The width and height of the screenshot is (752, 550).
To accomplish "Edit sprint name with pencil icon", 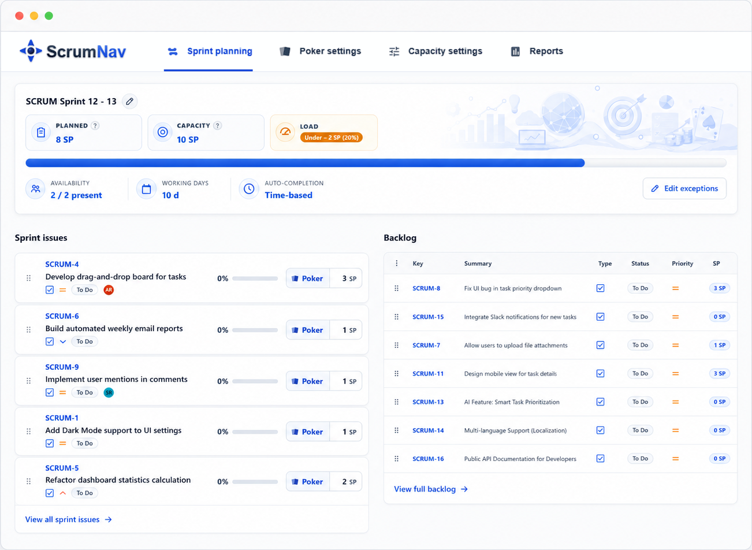I will pos(130,101).
